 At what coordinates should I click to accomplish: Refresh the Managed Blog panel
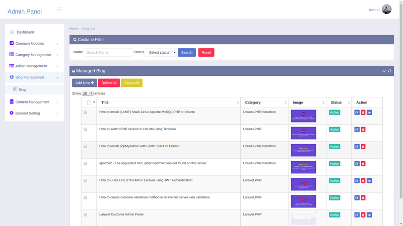tap(389, 71)
